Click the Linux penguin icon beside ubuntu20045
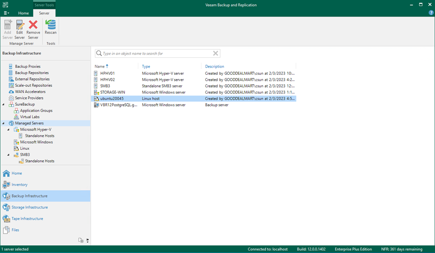This screenshot has width=435, height=253. 97,99
